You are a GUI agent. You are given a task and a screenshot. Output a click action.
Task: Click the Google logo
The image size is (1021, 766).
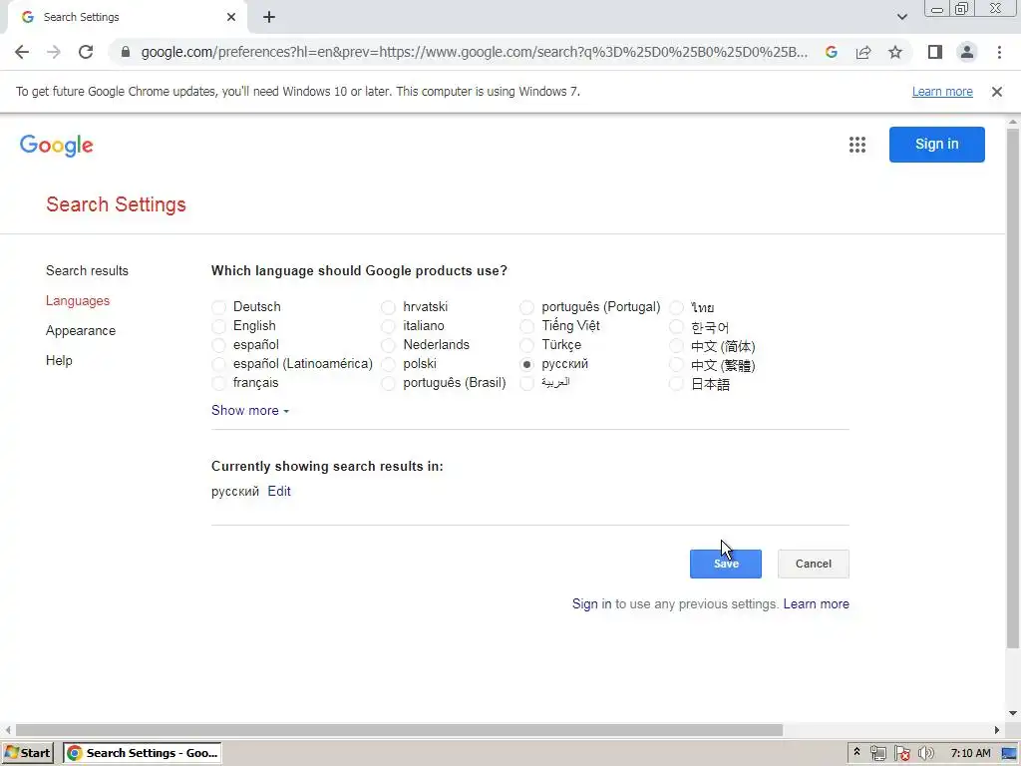click(x=57, y=146)
